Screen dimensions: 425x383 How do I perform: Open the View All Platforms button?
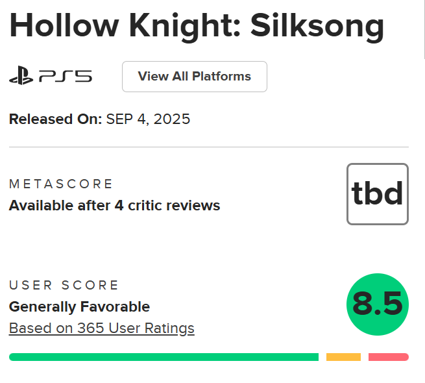194,77
